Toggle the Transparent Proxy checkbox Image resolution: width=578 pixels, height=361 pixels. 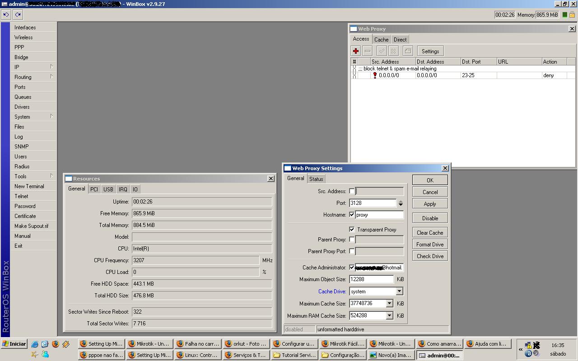(352, 229)
